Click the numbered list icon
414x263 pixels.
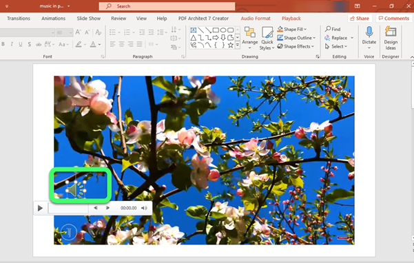tap(127, 32)
